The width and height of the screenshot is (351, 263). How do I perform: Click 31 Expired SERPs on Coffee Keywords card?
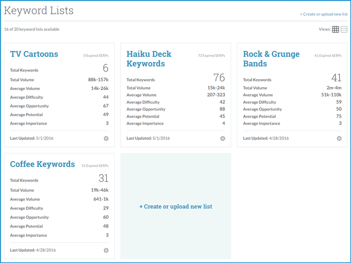[95, 166]
